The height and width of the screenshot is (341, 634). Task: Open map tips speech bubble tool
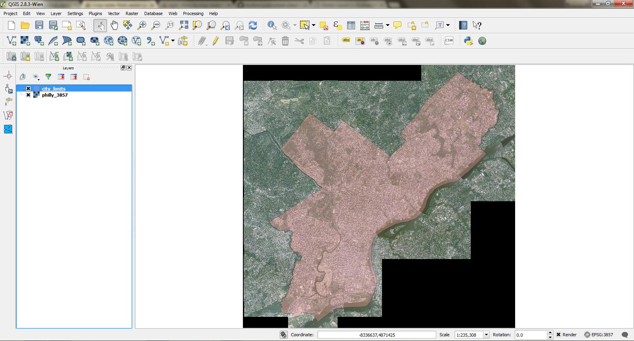pyautogui.click(x=397, y=26)
